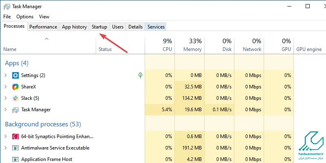Click the Settings gear icon in Apps
Screen dimensions: 326x163
click(x=15, y=75)
